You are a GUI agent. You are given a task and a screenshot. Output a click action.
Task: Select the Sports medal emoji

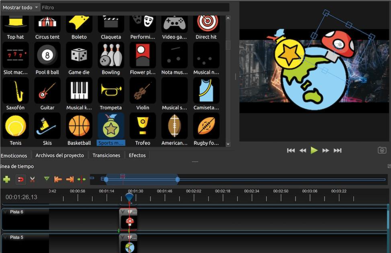point(111,130)
